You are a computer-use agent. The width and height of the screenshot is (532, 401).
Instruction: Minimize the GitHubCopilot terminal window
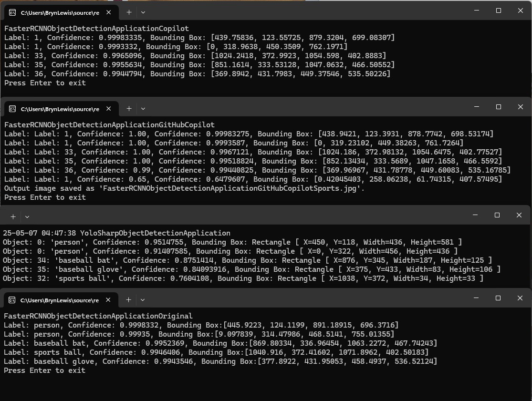pos(476,107)
